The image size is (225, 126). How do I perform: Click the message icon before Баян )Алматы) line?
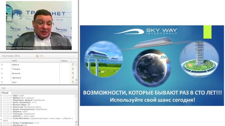coord(1,103)
